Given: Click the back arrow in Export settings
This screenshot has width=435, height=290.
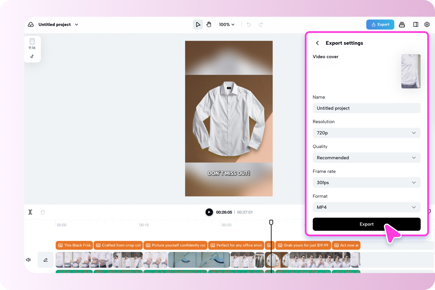Looking at the screenshot, I should click(x=317, y=43).
